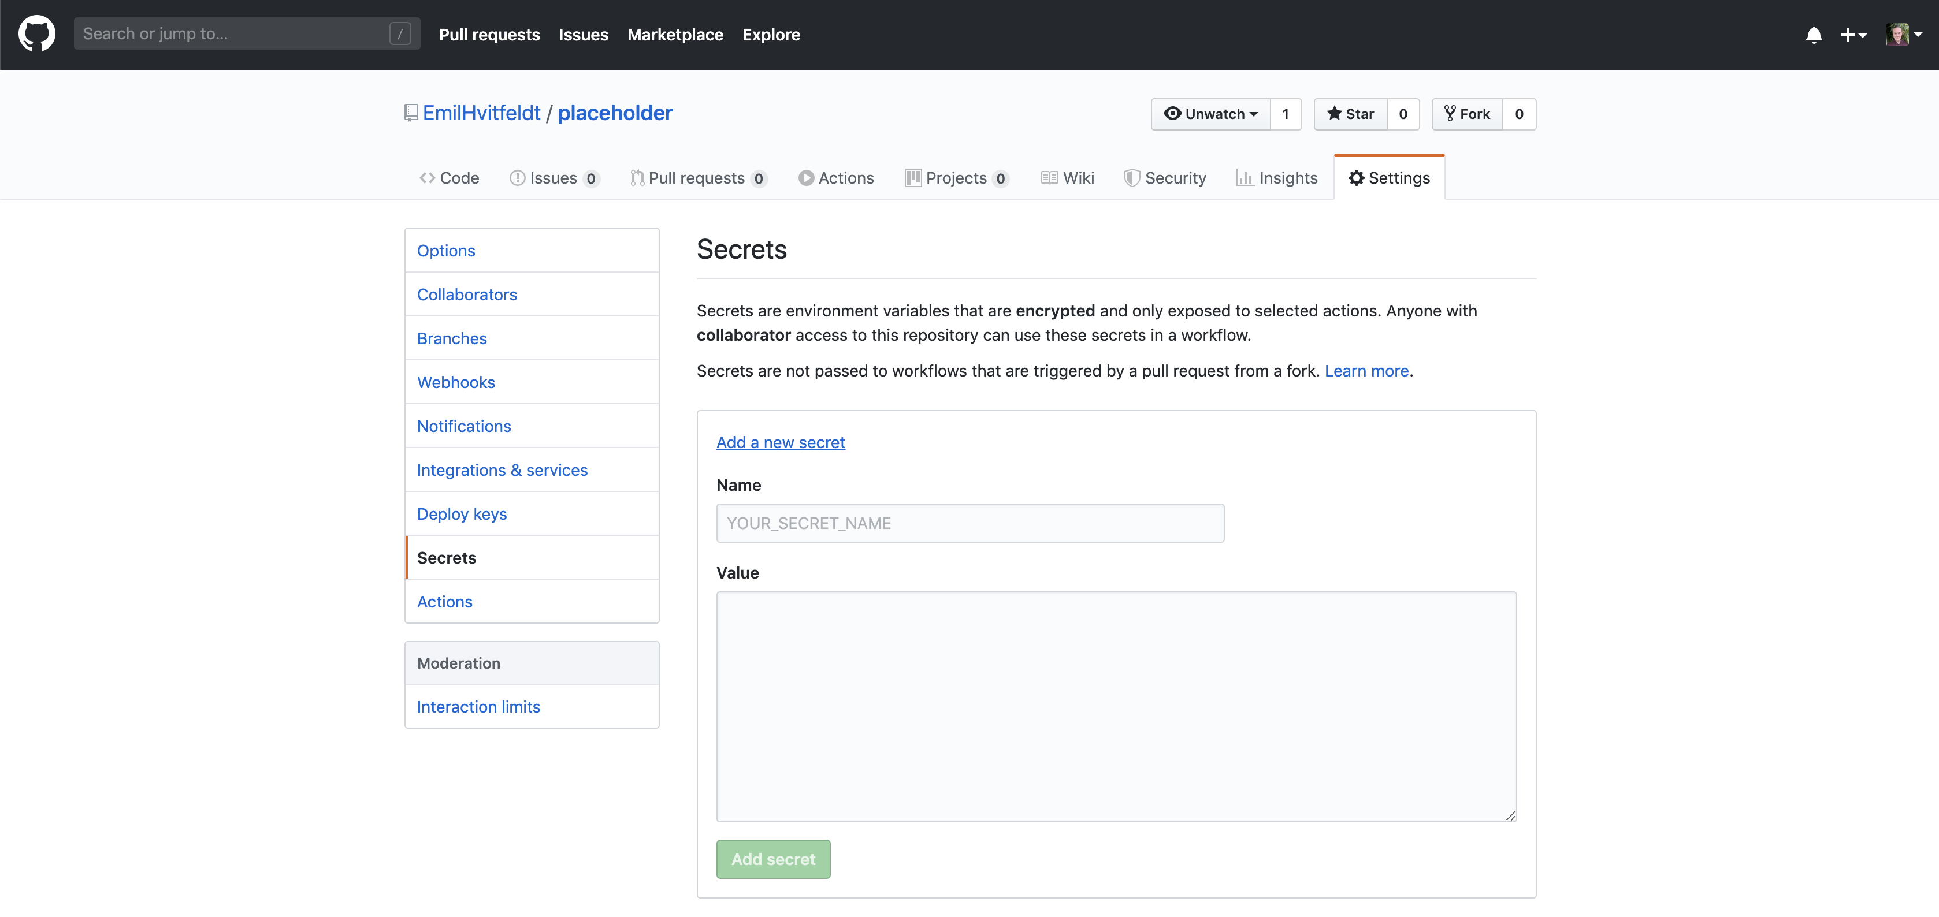Open Deploy keys in settings sidebar
Viewport: 1939px width, 917px height.
tap(532, 514)
